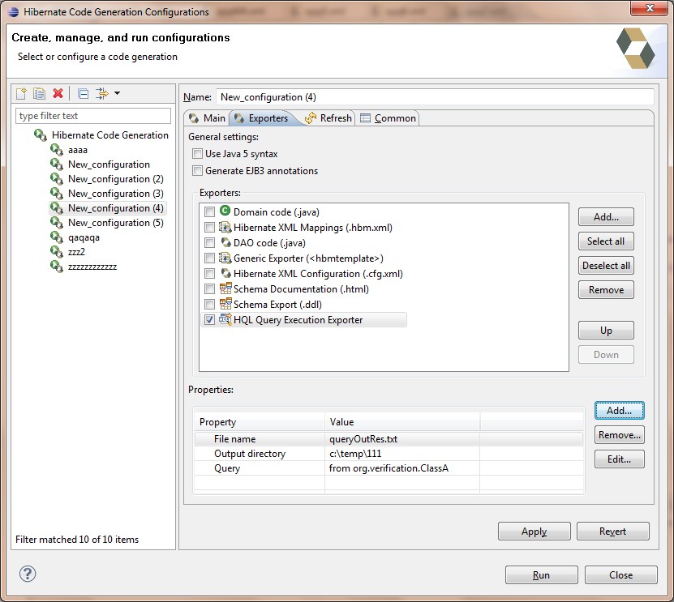Check the DAO code (.java) exporter
Screen dimensions: 674x602
click(x=209, y=242)
